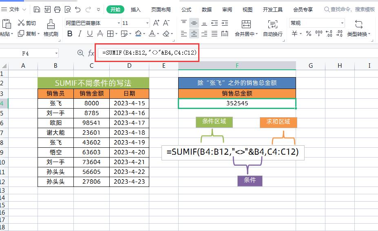Open the font name dropdown
The image size is (378, 231).
(119, 23)
